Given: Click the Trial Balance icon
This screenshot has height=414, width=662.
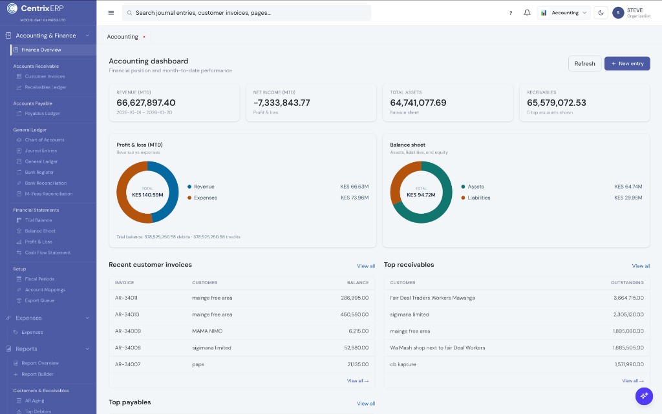Looking at the screenshot, I should tap(19, 220).
